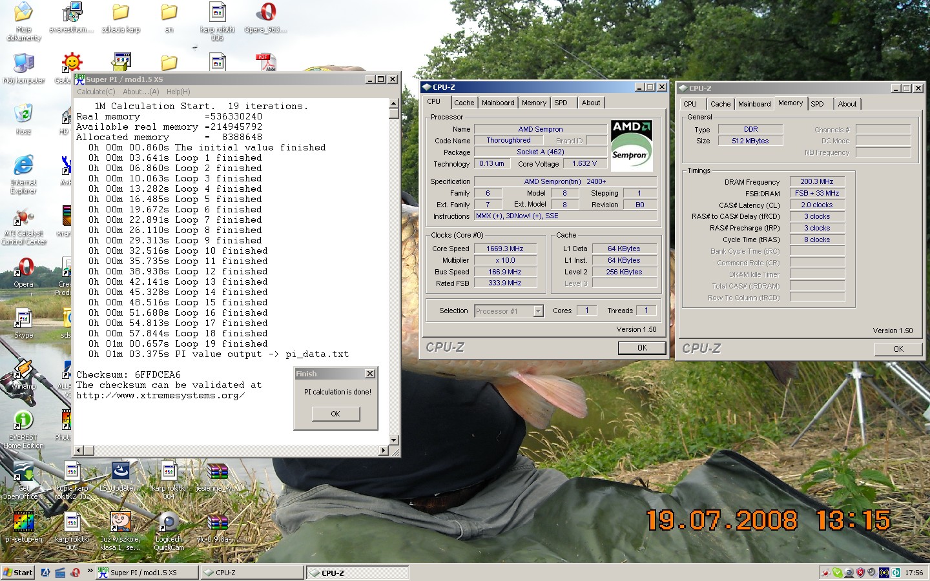Select the zdkecia karp folder icon
Image resolution: width=930 pixels, height=581 pixels.
click(x=121, y=17)
